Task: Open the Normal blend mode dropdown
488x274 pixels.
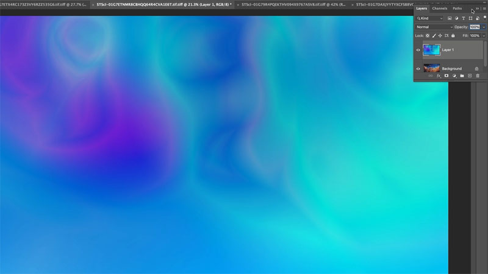Action: click(434, 27)
